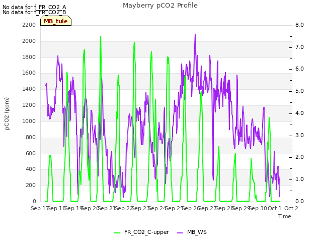Click the 'No data for f_FR_CO2_A' message
The height and width of the screenshot is (242, 322).
point(34,7)
